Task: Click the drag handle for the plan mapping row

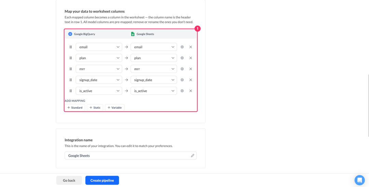Action: coord(71,58)
